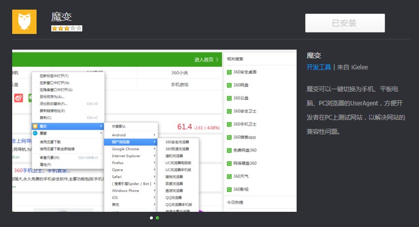This screenshot has height=227, width=419.
Task: Choose 使用迅雷下载 in preview context menu
Action: tap(50, 142)
